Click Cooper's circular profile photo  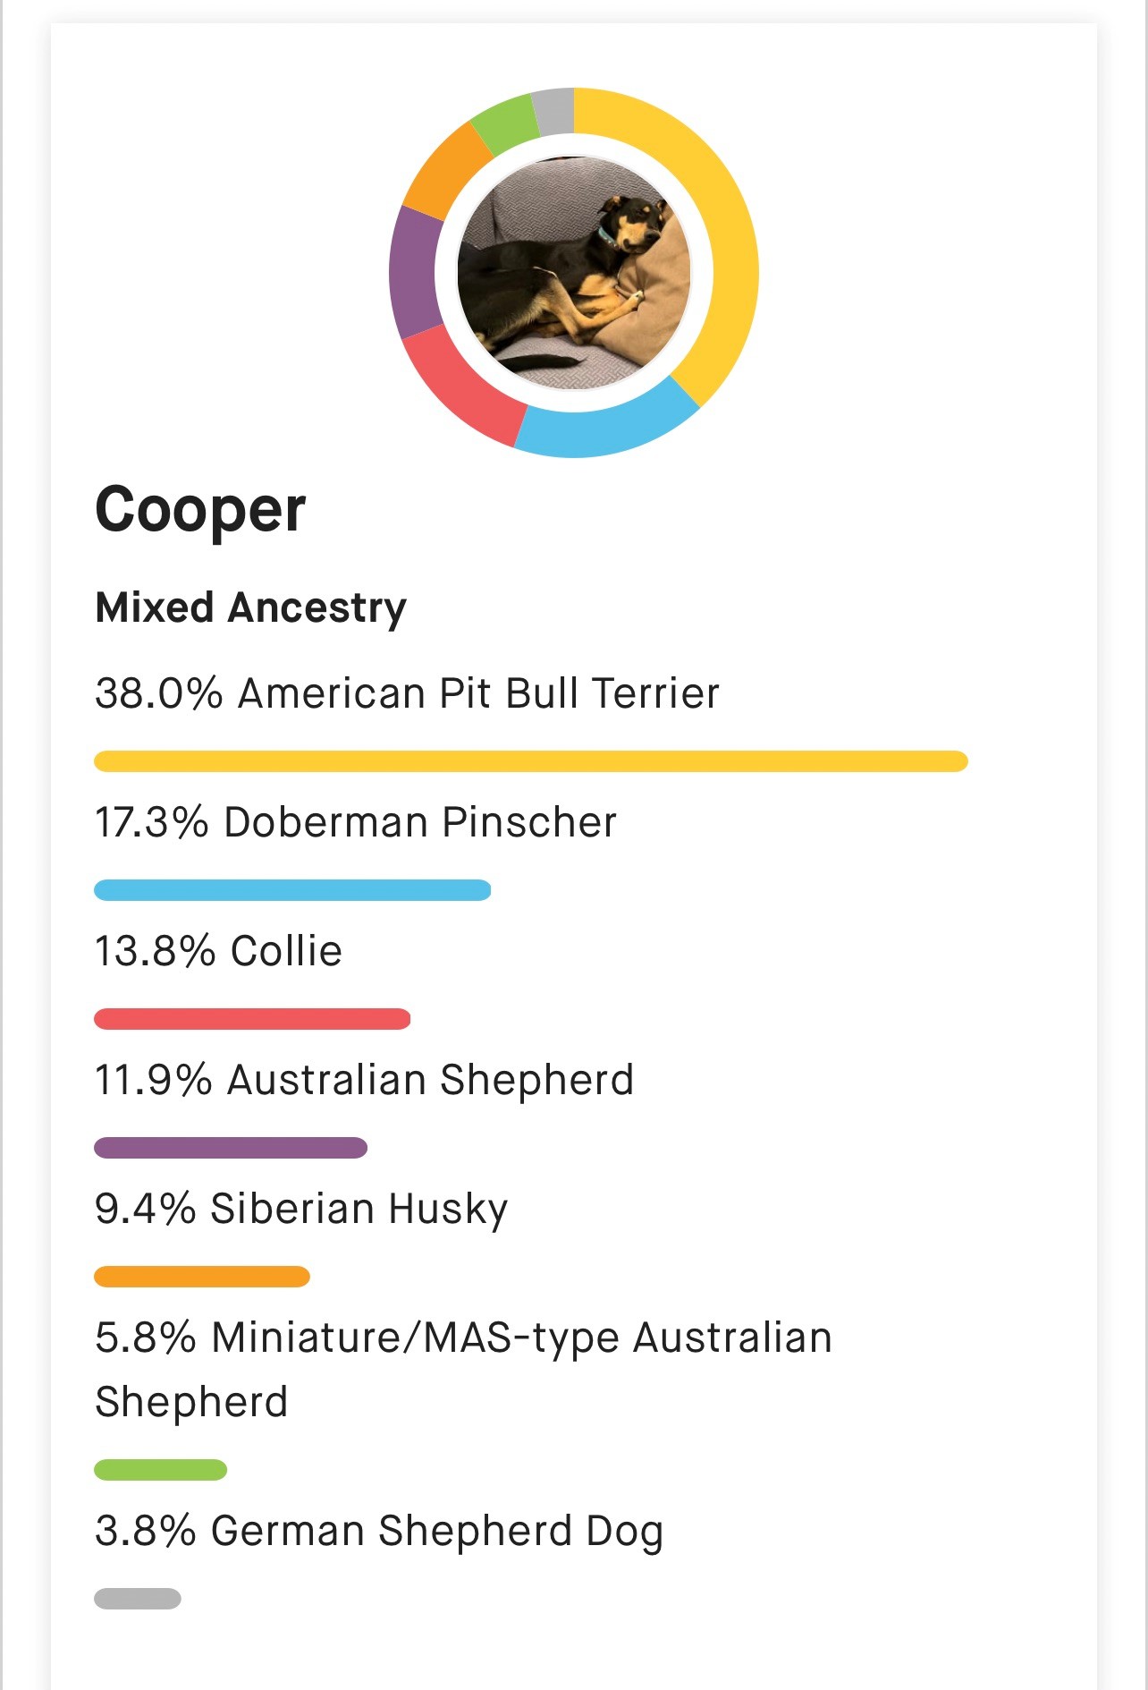pos(574,273)
